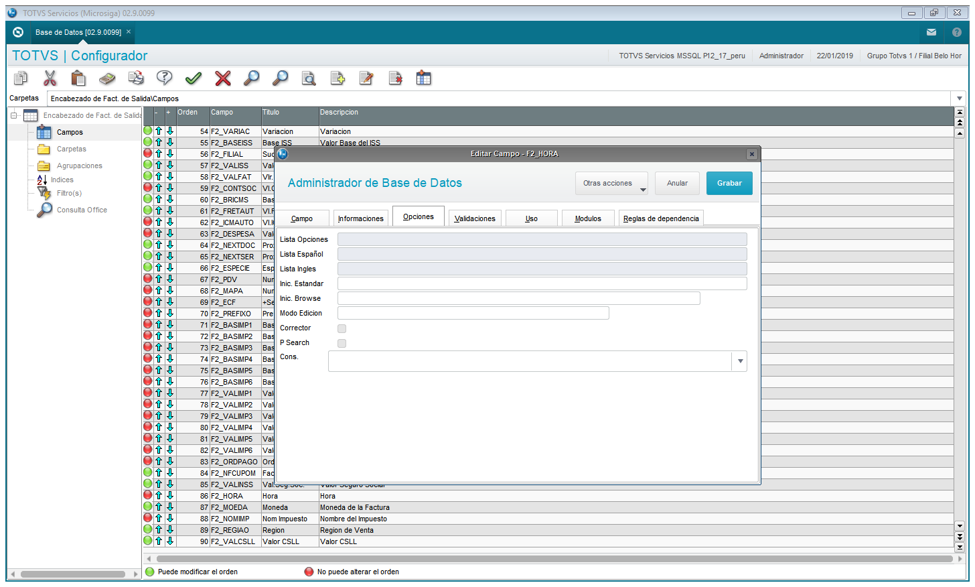Click the Inic. Estandar input field

(542, 283)
